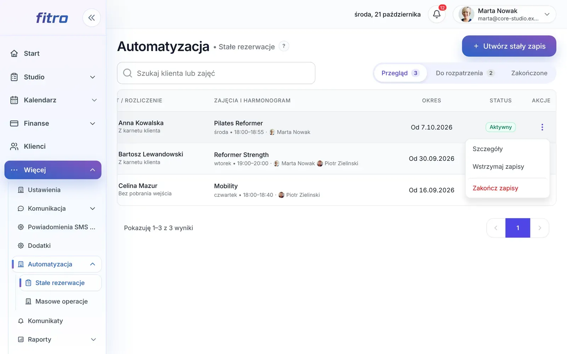Viewport: 567px width, 354px height.
Task: Choose Zakończ zapisy from the menu
Action: click(x=507, y=188)
